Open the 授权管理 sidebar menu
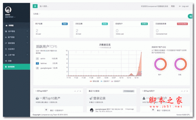Image resolution: width=196 pixels, height=120 pixels. [16, 43]
